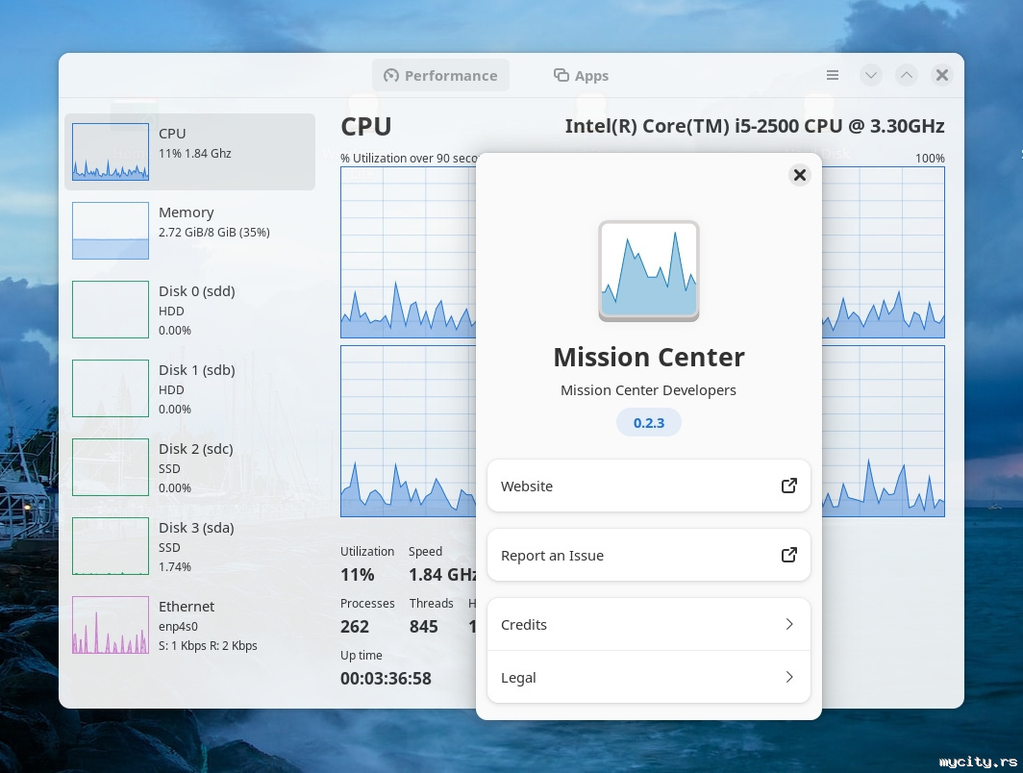This screenshot has width=1023, height=773.
Task: Expand the Credits section
Action: click(648, 624)
